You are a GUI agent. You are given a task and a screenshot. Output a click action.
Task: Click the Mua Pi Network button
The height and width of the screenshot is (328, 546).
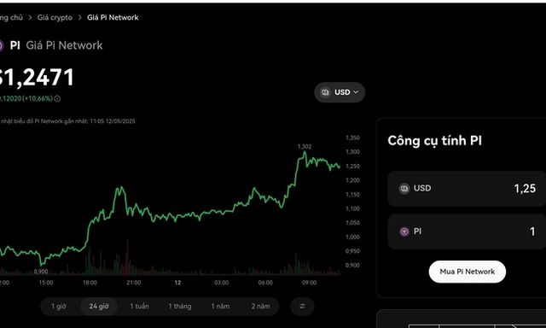pyautogui.click(x=468, y=272)
